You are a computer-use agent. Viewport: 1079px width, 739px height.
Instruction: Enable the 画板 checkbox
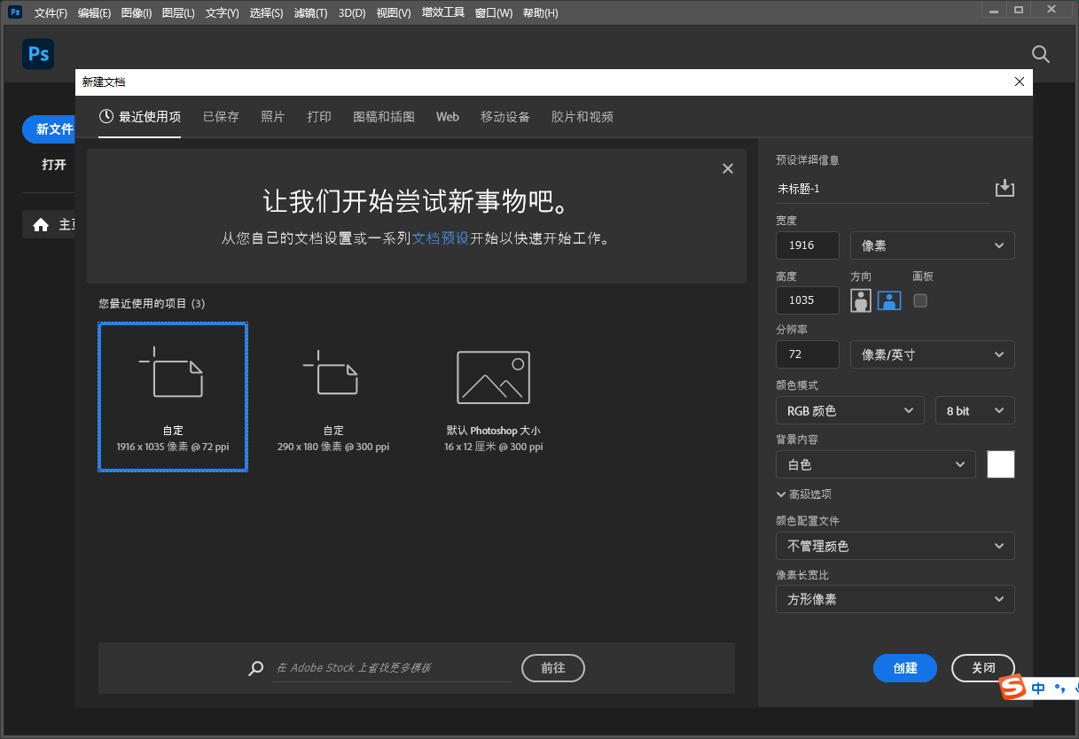tap(919, 300)
